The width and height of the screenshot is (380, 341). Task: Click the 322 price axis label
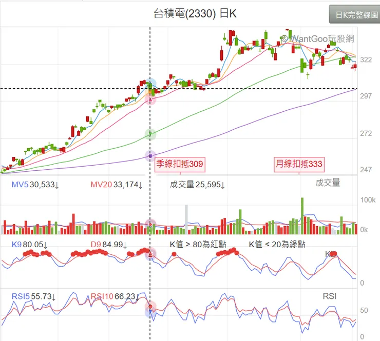pos(366,60)
